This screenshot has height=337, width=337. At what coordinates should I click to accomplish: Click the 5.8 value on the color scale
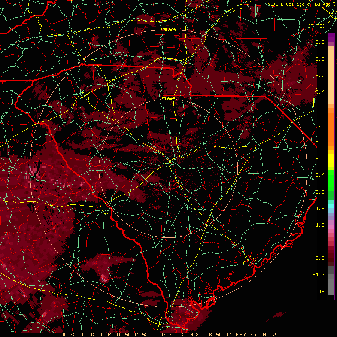pyautogui.click(x=320, y=125)
